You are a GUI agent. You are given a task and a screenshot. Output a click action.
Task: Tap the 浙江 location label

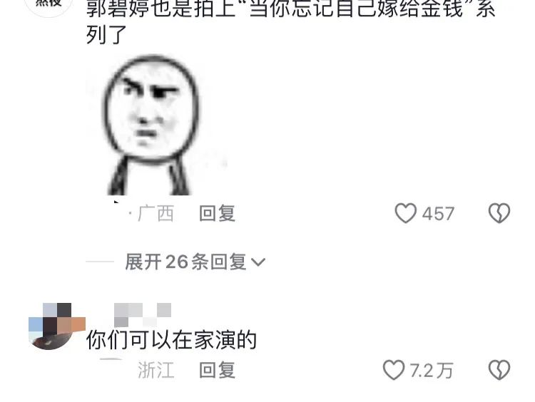point(156,371)
